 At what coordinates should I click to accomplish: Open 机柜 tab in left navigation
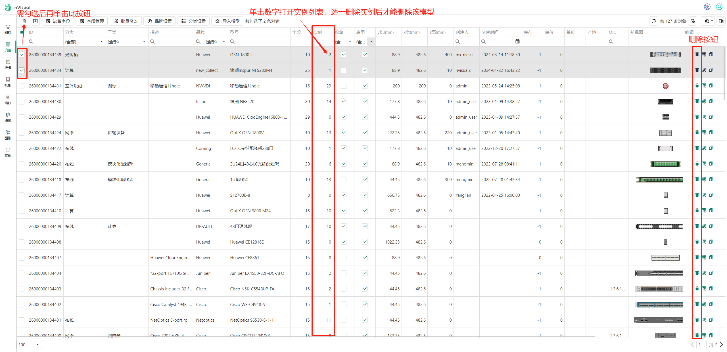click(x=8, y=82)
